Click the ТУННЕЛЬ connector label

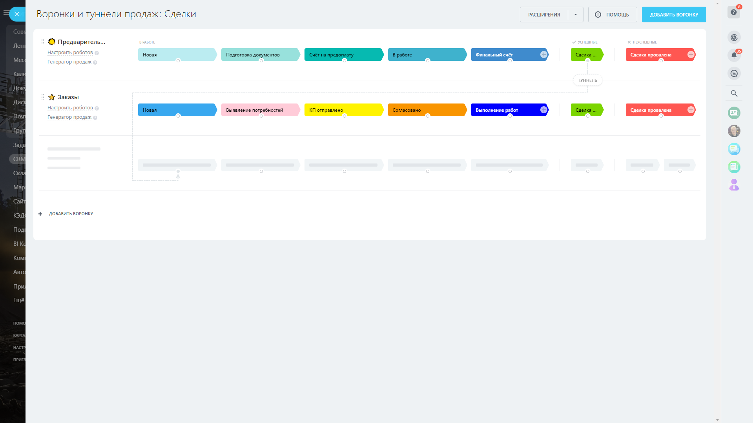(x=587, y=80)
